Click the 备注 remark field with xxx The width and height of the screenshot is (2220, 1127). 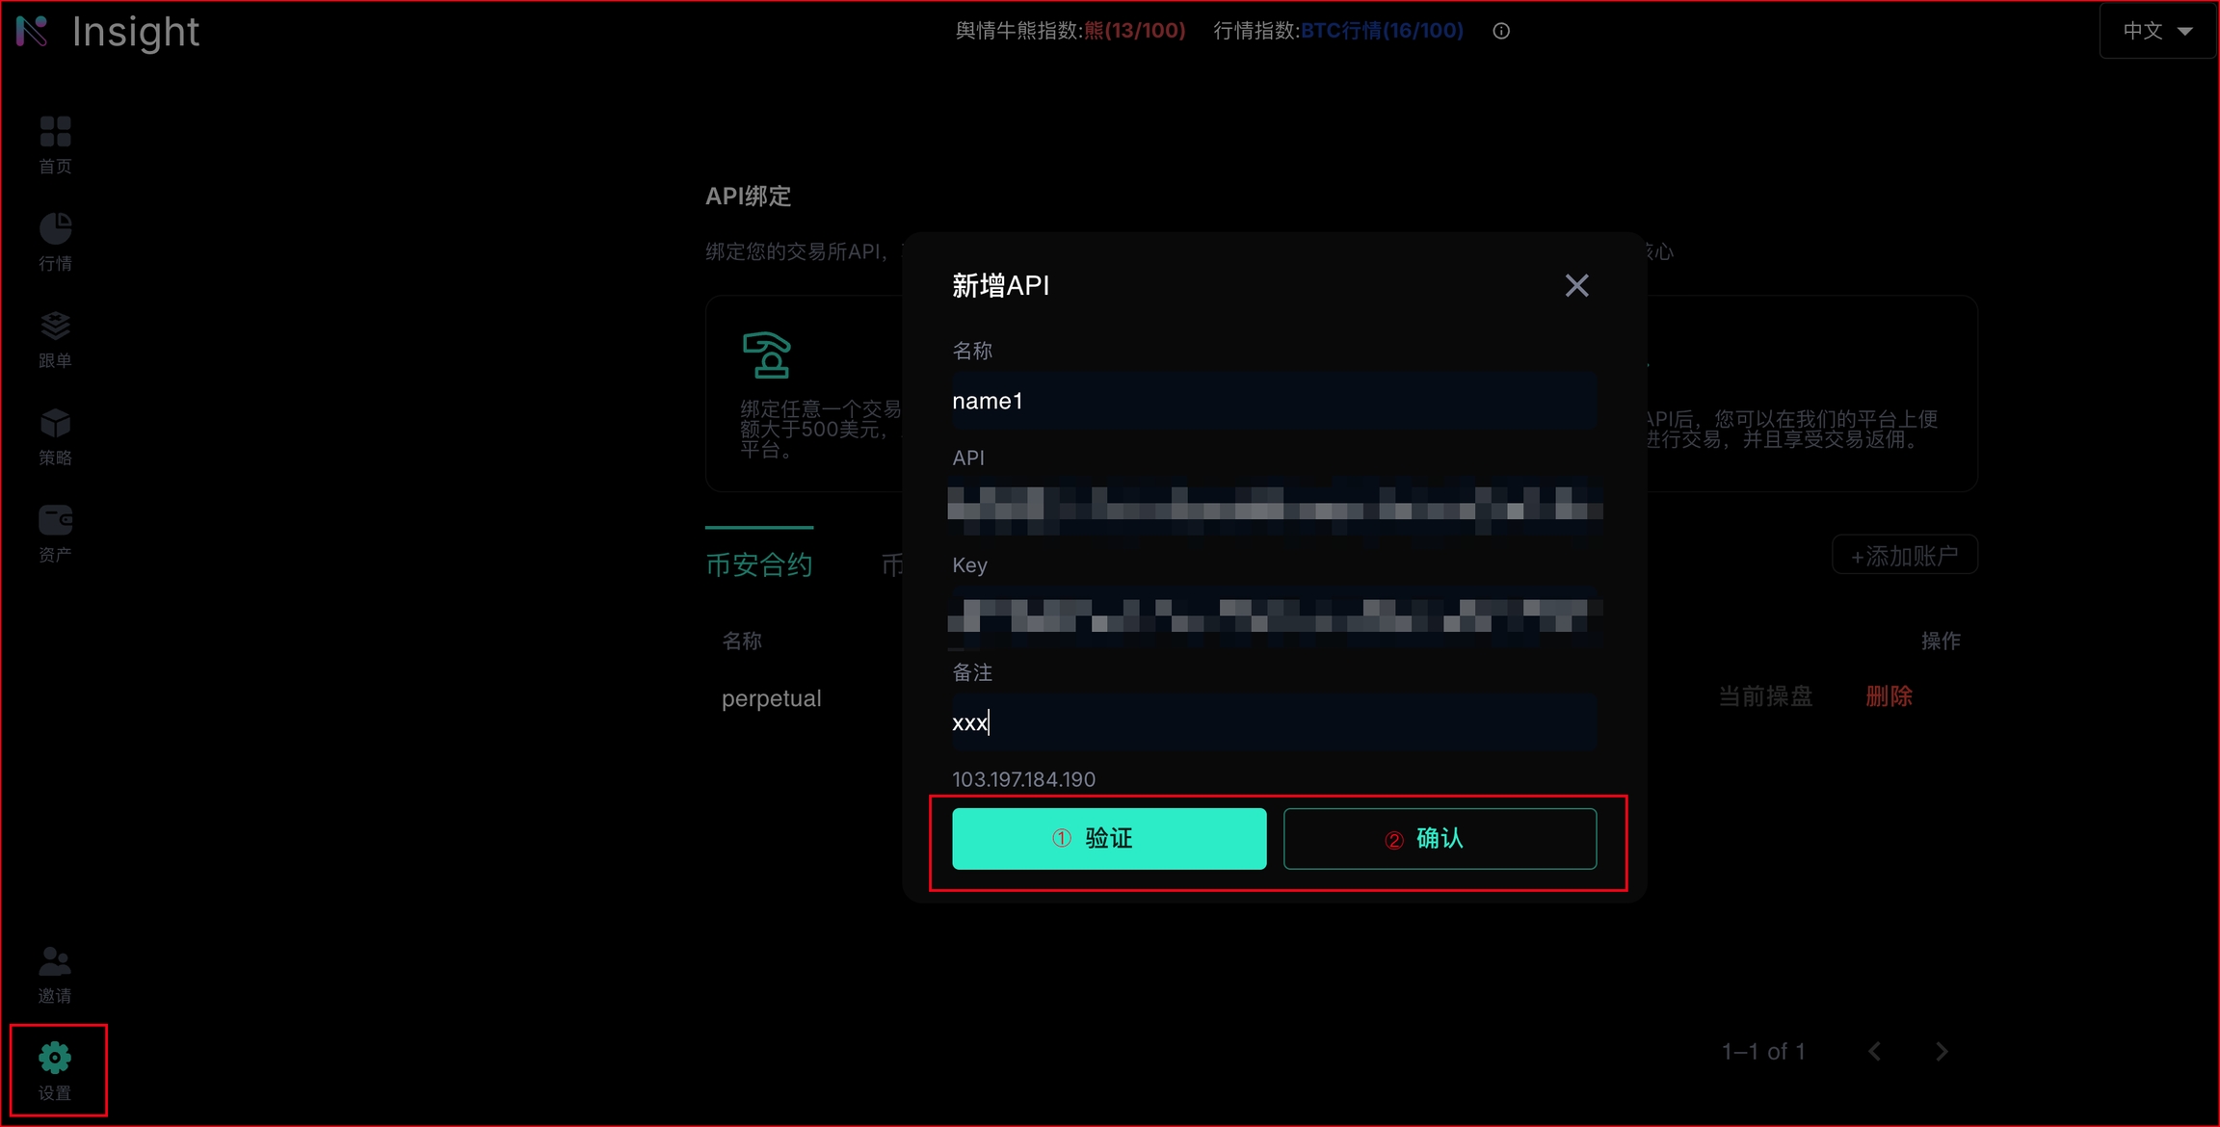point(1273,722)
